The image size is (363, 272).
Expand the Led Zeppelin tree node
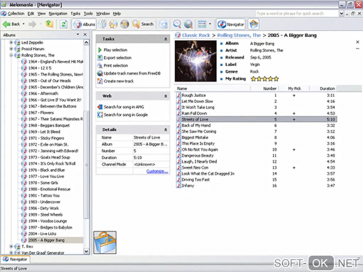coord(11,42)
